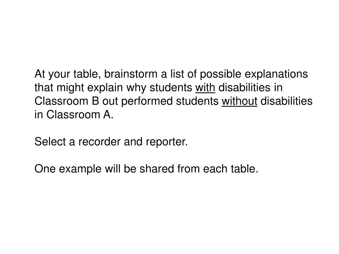
Task: Click the underlined word "with"
Action: coord(205,87)
